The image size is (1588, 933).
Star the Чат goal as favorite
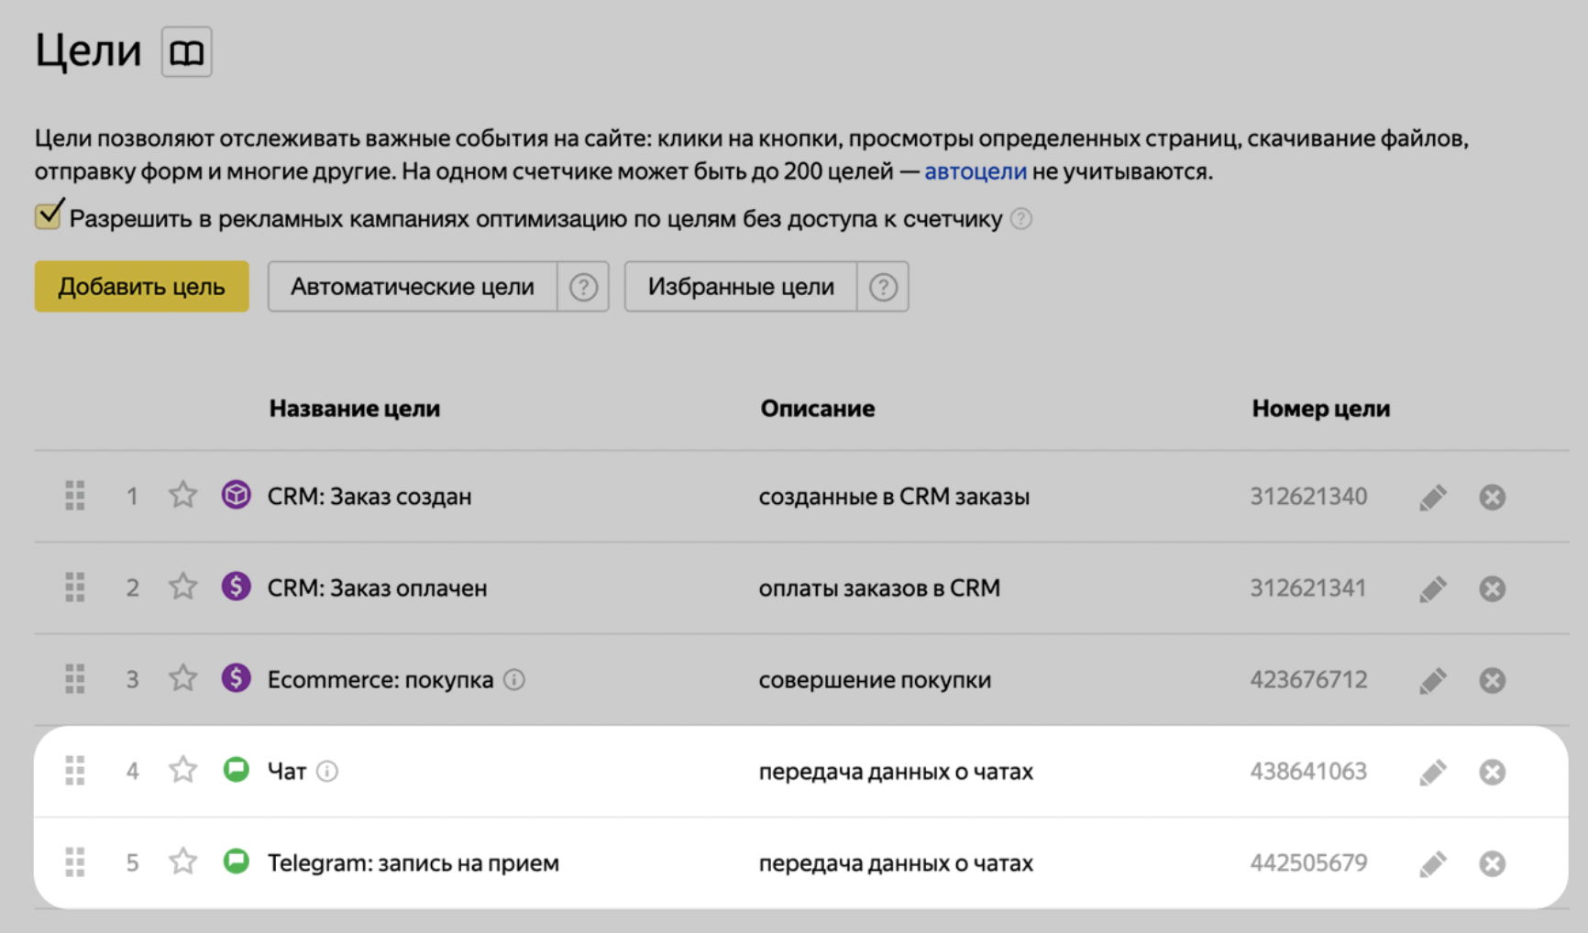tap(183, 771)
